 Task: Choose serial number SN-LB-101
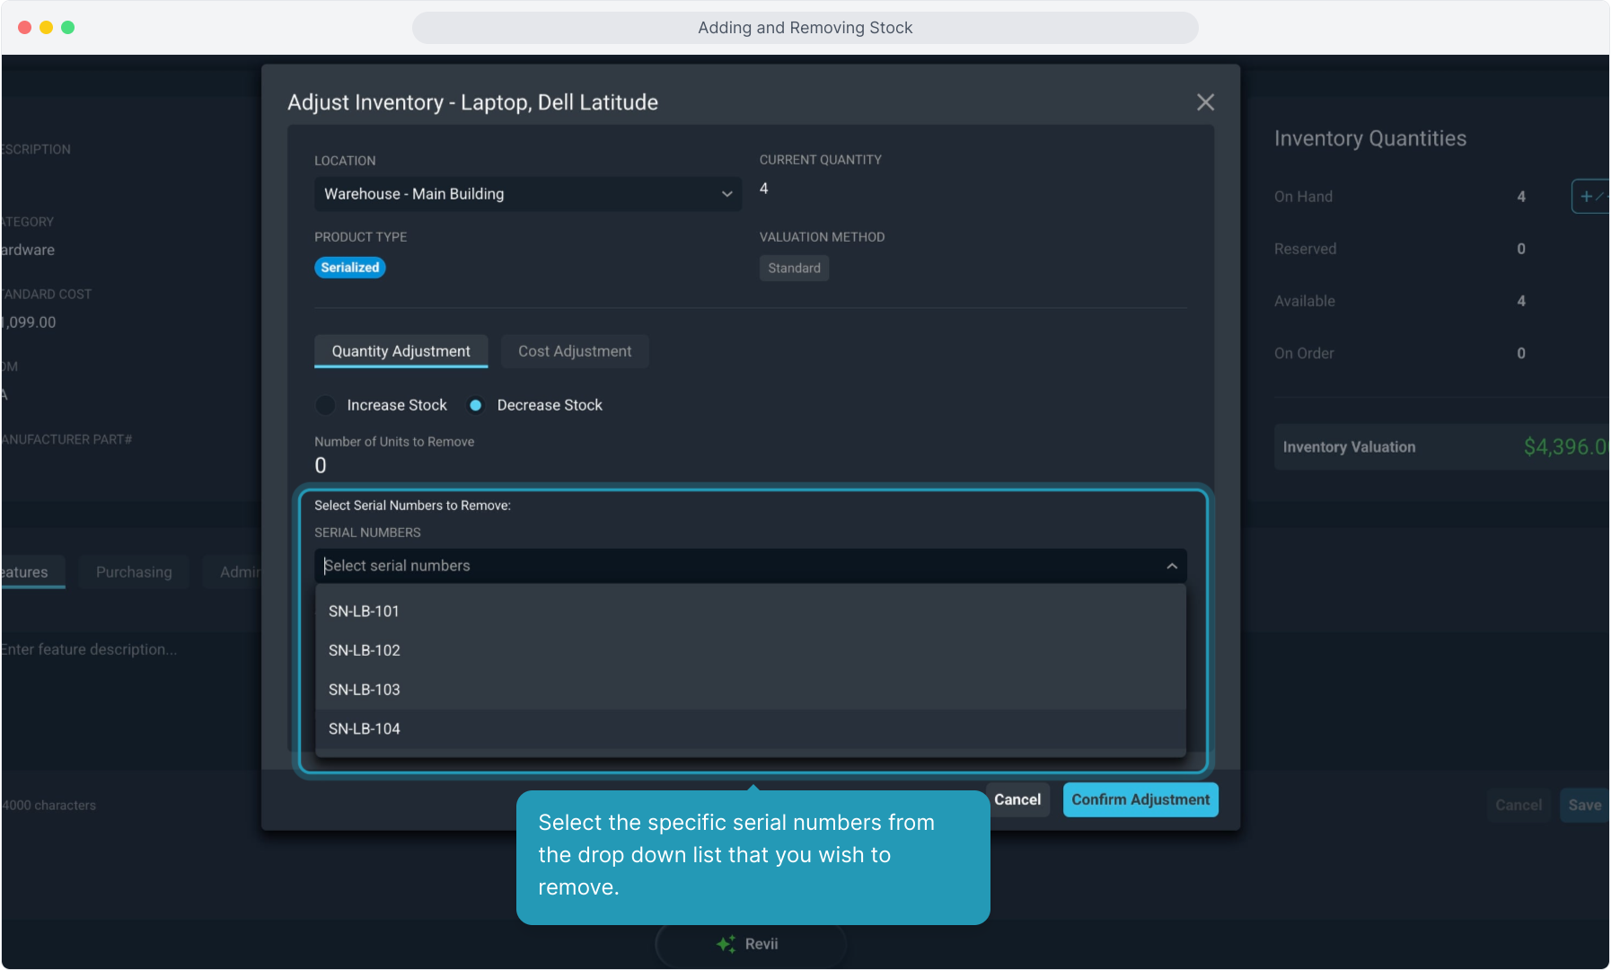point(364,612)
